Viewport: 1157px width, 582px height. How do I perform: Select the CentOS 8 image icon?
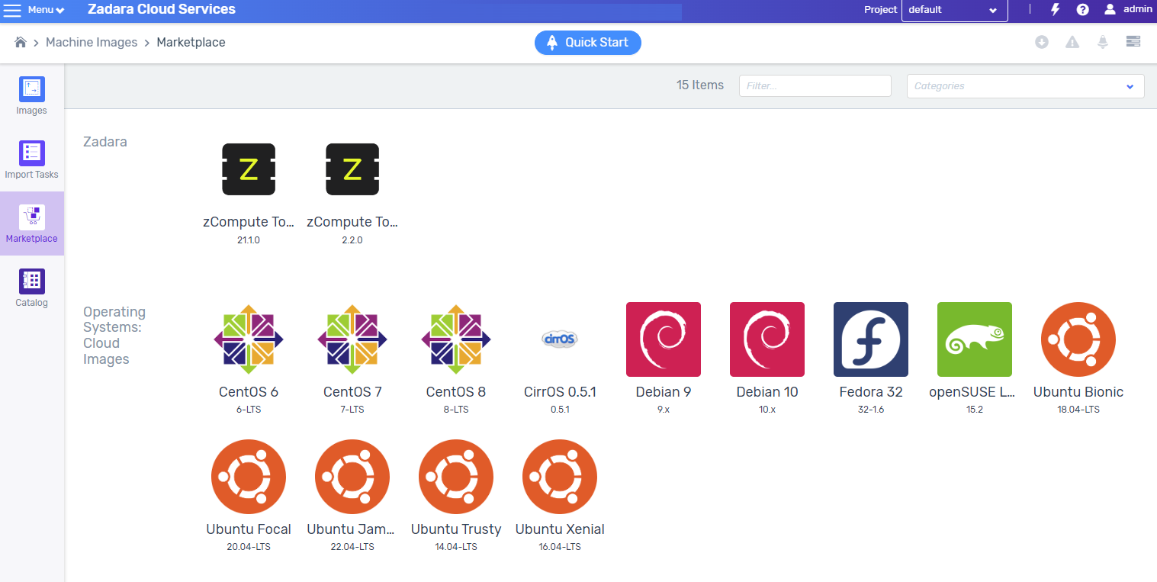point(456,339)
